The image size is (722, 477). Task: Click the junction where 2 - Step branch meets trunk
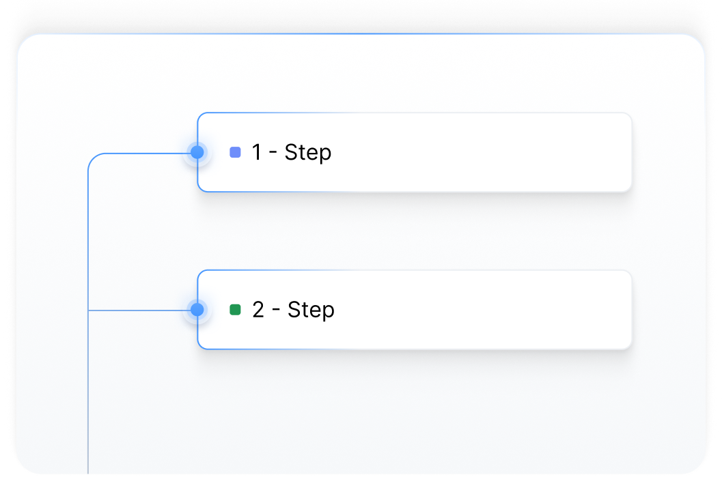click(x=89, y=310)
